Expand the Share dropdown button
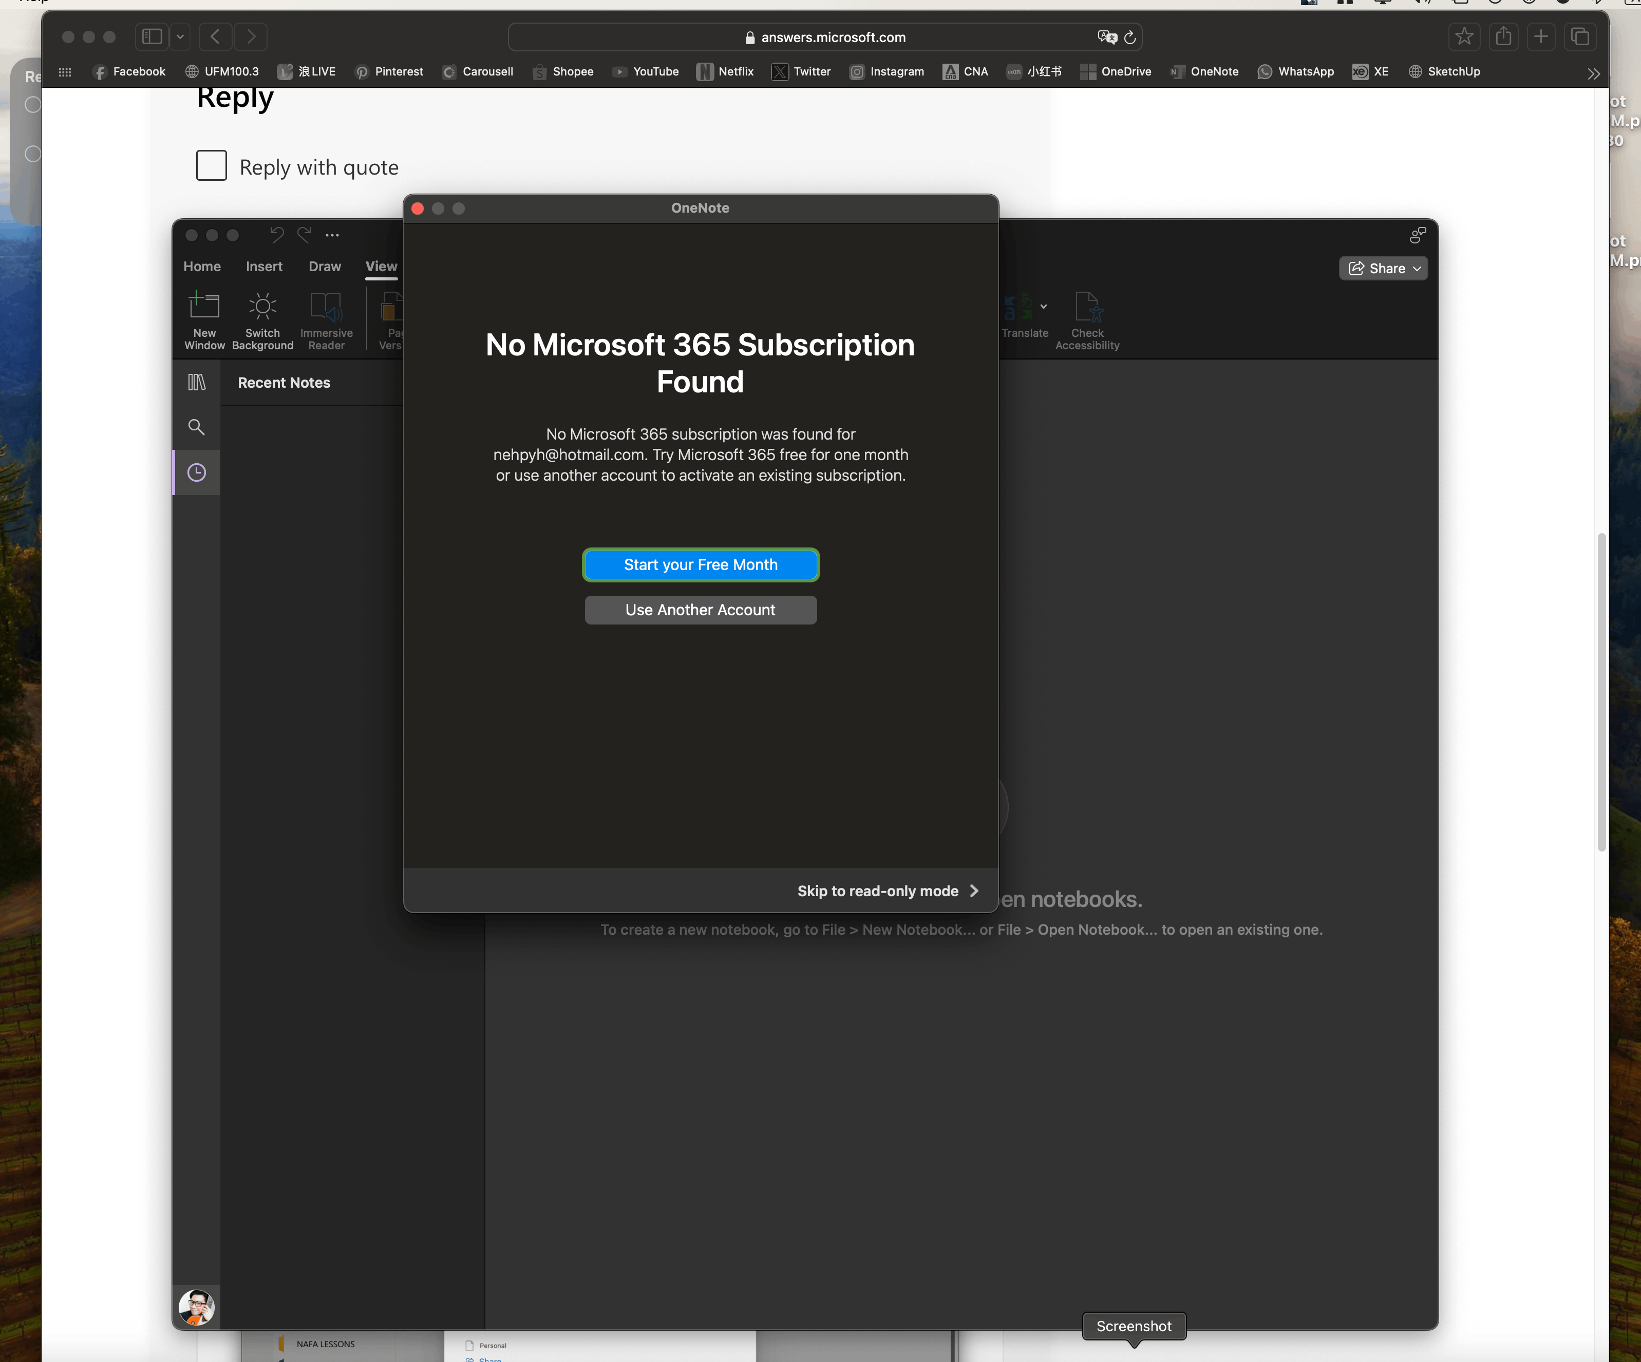Viewport: 1641px width, 1362px height. (x=1384, y=268)
